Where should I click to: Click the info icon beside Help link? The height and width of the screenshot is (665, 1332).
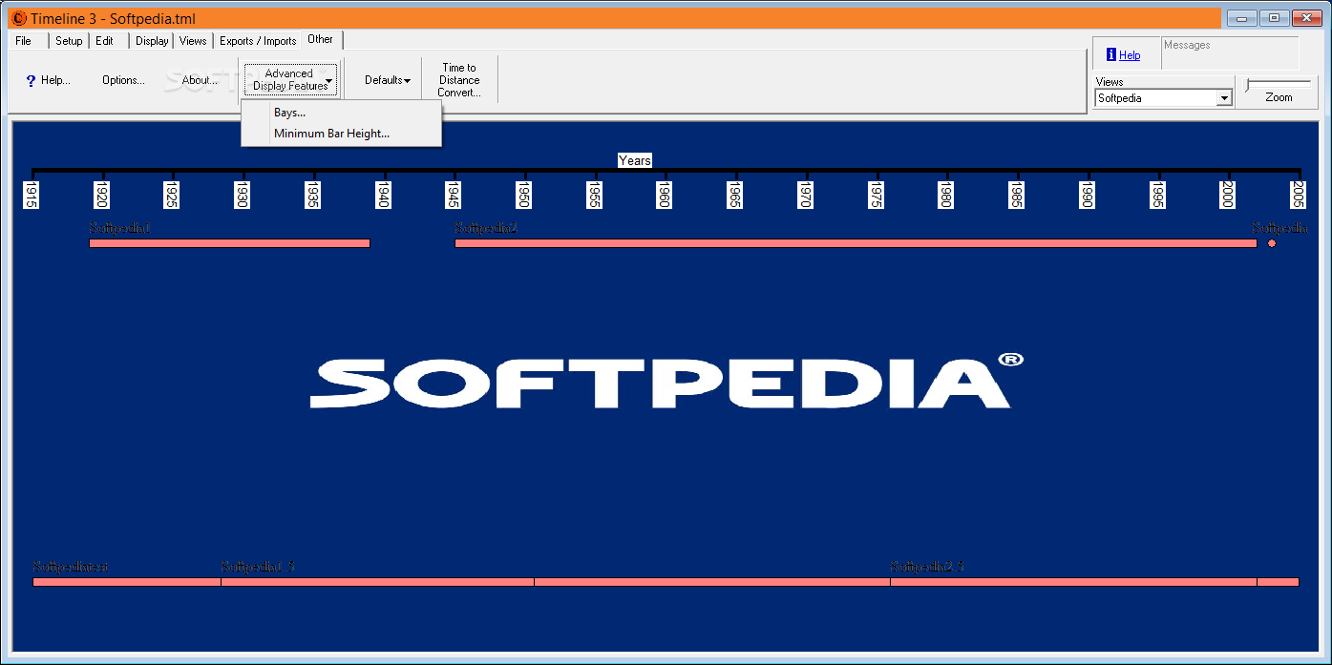pyautogui.click(x=1111, y=55)
